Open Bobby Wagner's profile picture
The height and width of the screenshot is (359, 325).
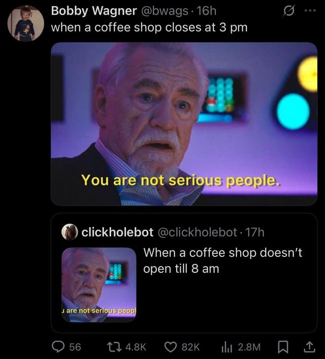[x=26, y=23]
